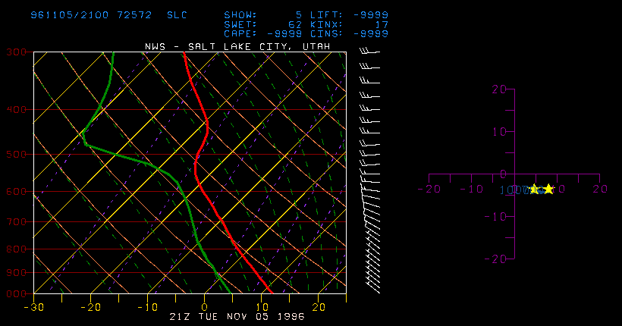
Task: Click the rightmost yellow star on hodograph
Action: click(x=548, y=190)
